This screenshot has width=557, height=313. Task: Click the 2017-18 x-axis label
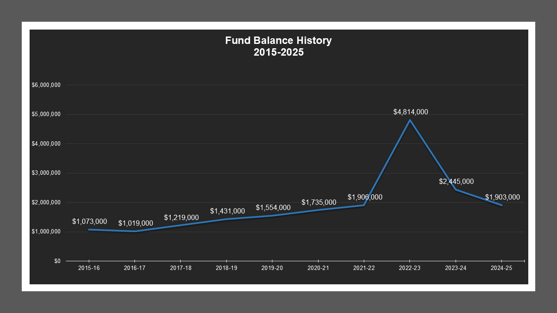pyautogui.click(x=181, y=268)
